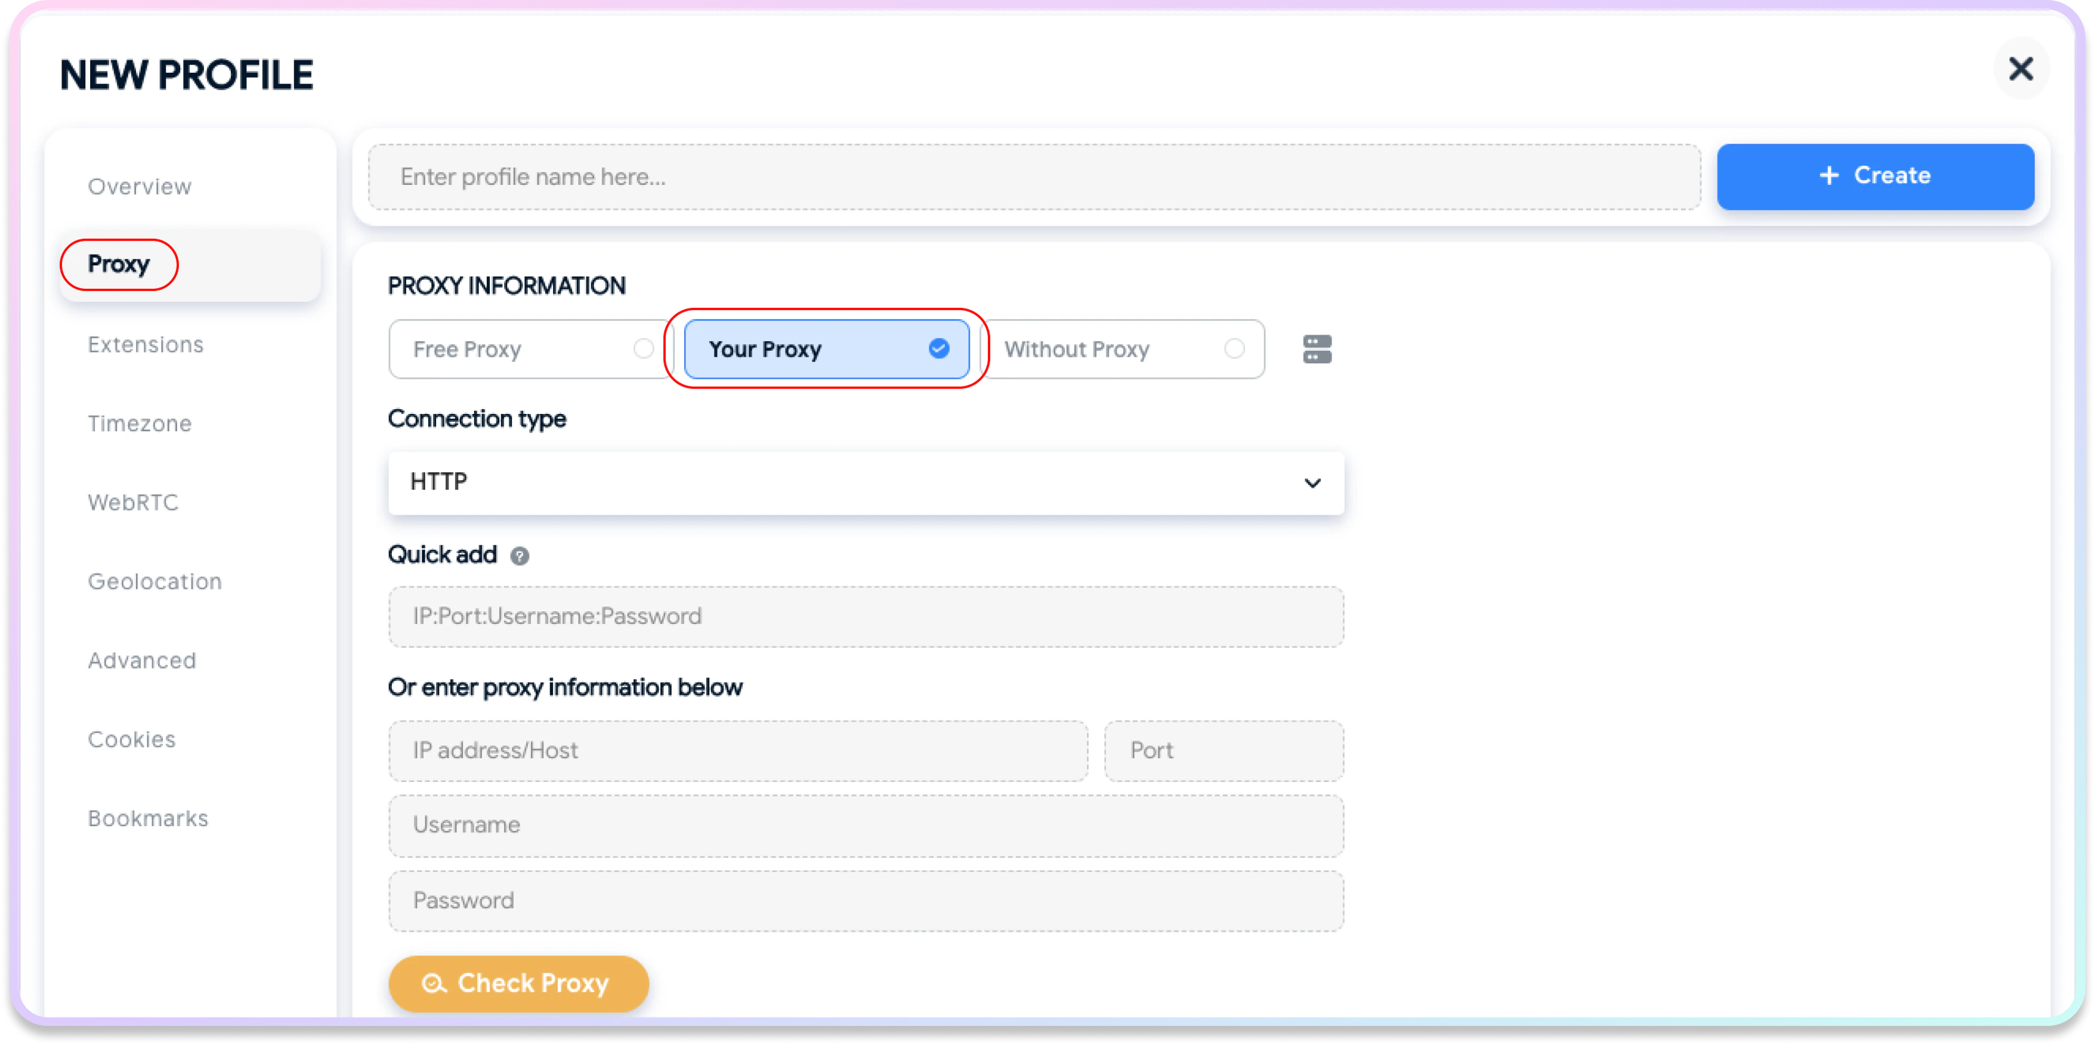Open the Overview tab in sidebar
Image resolution: width=2095 pixels, height=1045 pixels.
[x=140, y=186]
